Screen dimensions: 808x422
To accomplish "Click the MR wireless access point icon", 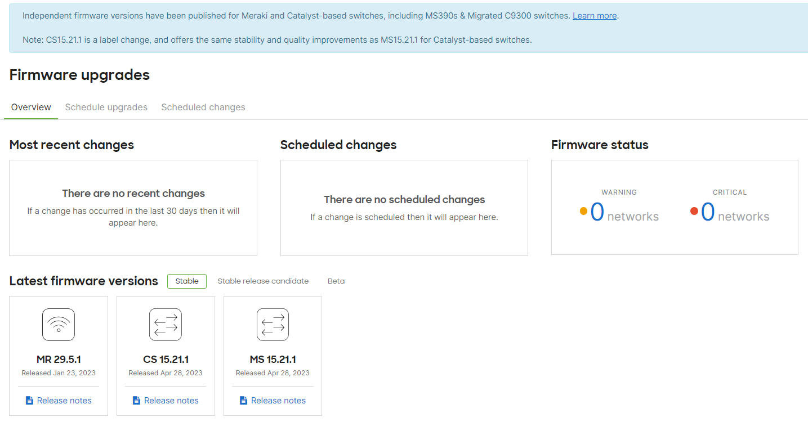I will (x=59, y=325).
